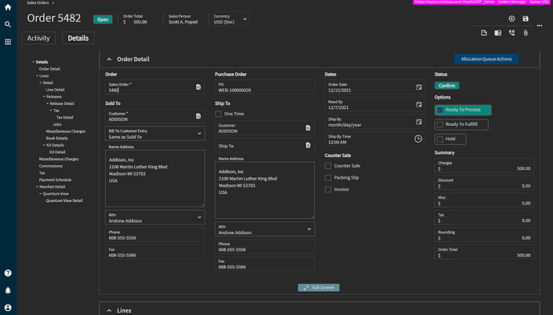Open the attachments paperclip icon
This screenshot has width=553, height=315.
click(x=526, y=33)
